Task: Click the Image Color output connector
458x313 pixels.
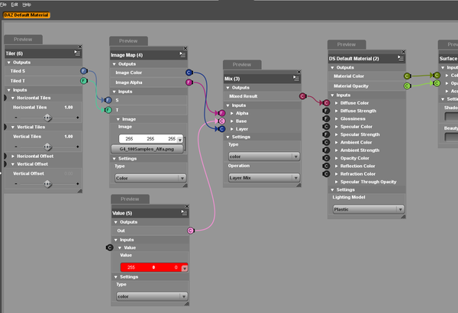Action: click(x=189, y=73)
